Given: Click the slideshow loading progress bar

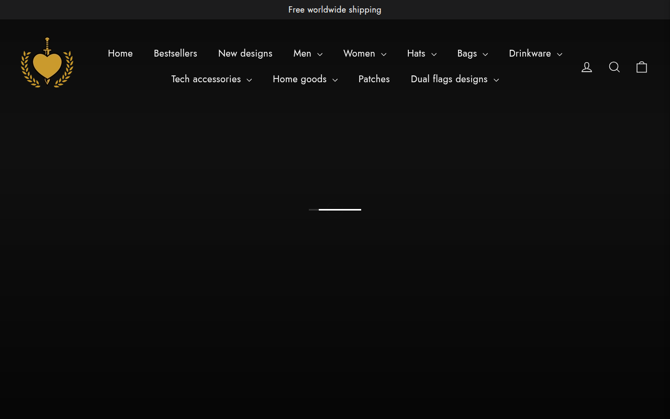Looking at the screenshot, I should click(x=335, y=210).
